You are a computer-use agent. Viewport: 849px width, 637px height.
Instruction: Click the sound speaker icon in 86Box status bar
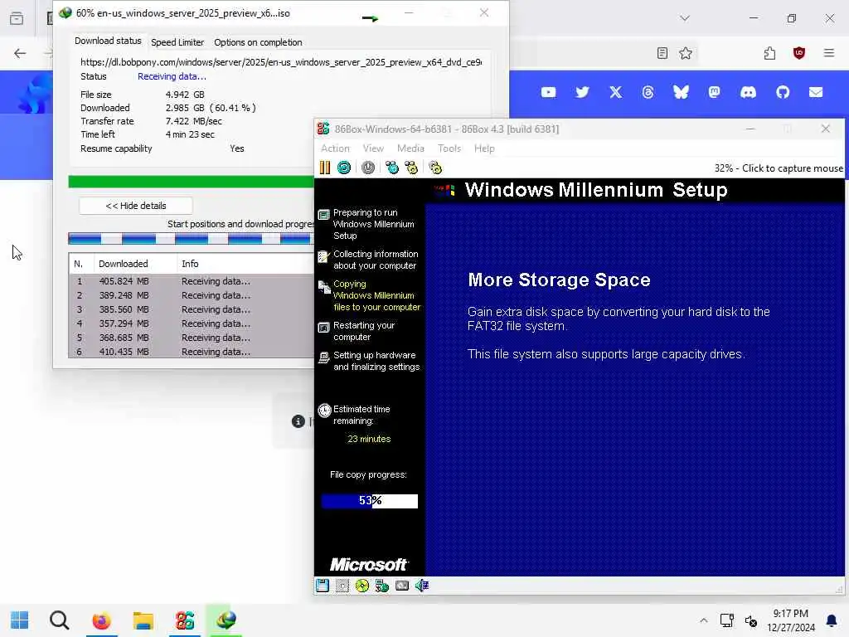[422, 585]
